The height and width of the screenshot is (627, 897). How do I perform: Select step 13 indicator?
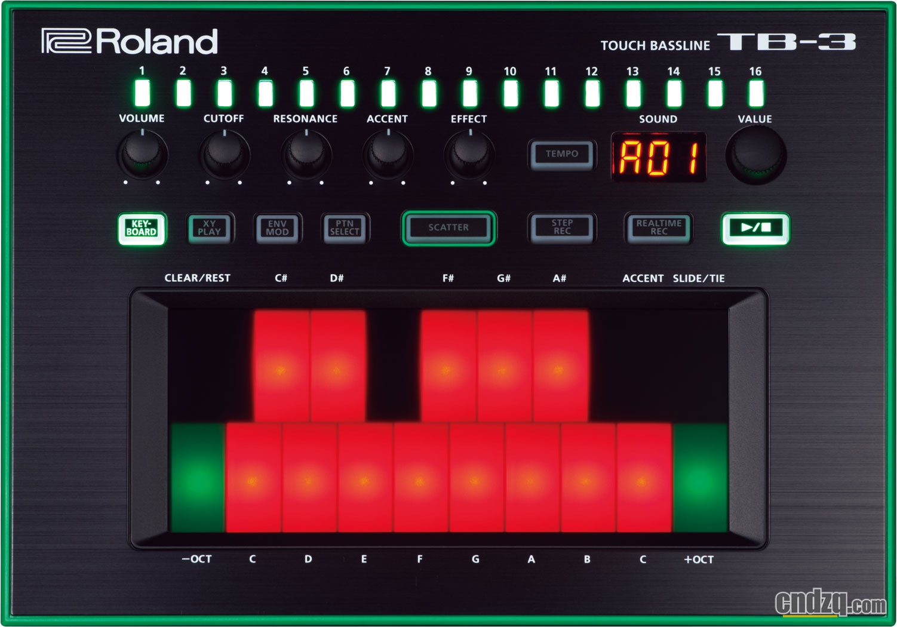(x=633, y=93)
